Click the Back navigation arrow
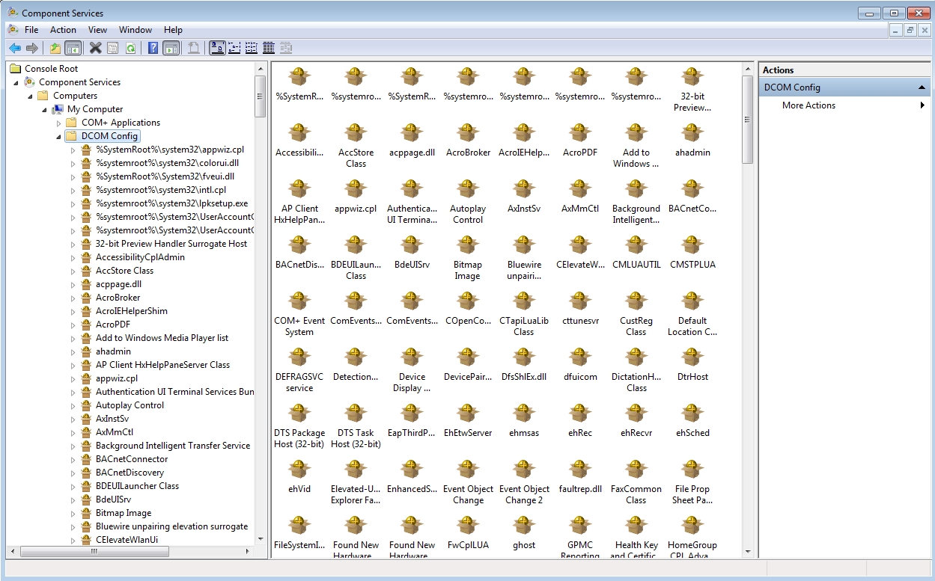 click(16, 47)
